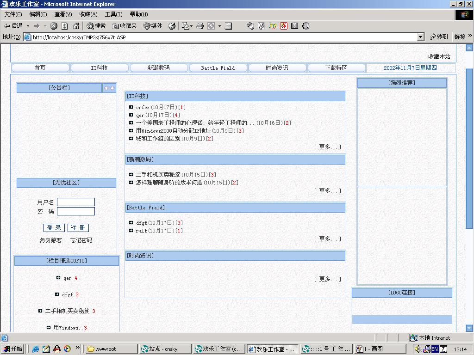Click the History toolbar icon

click(x=172, y=26)
